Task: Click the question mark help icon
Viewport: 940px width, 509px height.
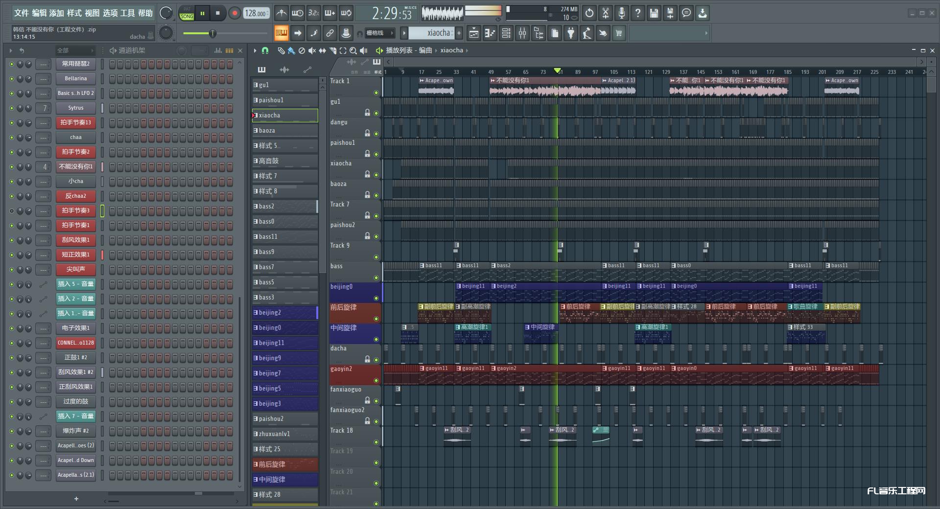Action: pyautogui.click(x=638, y=13)
